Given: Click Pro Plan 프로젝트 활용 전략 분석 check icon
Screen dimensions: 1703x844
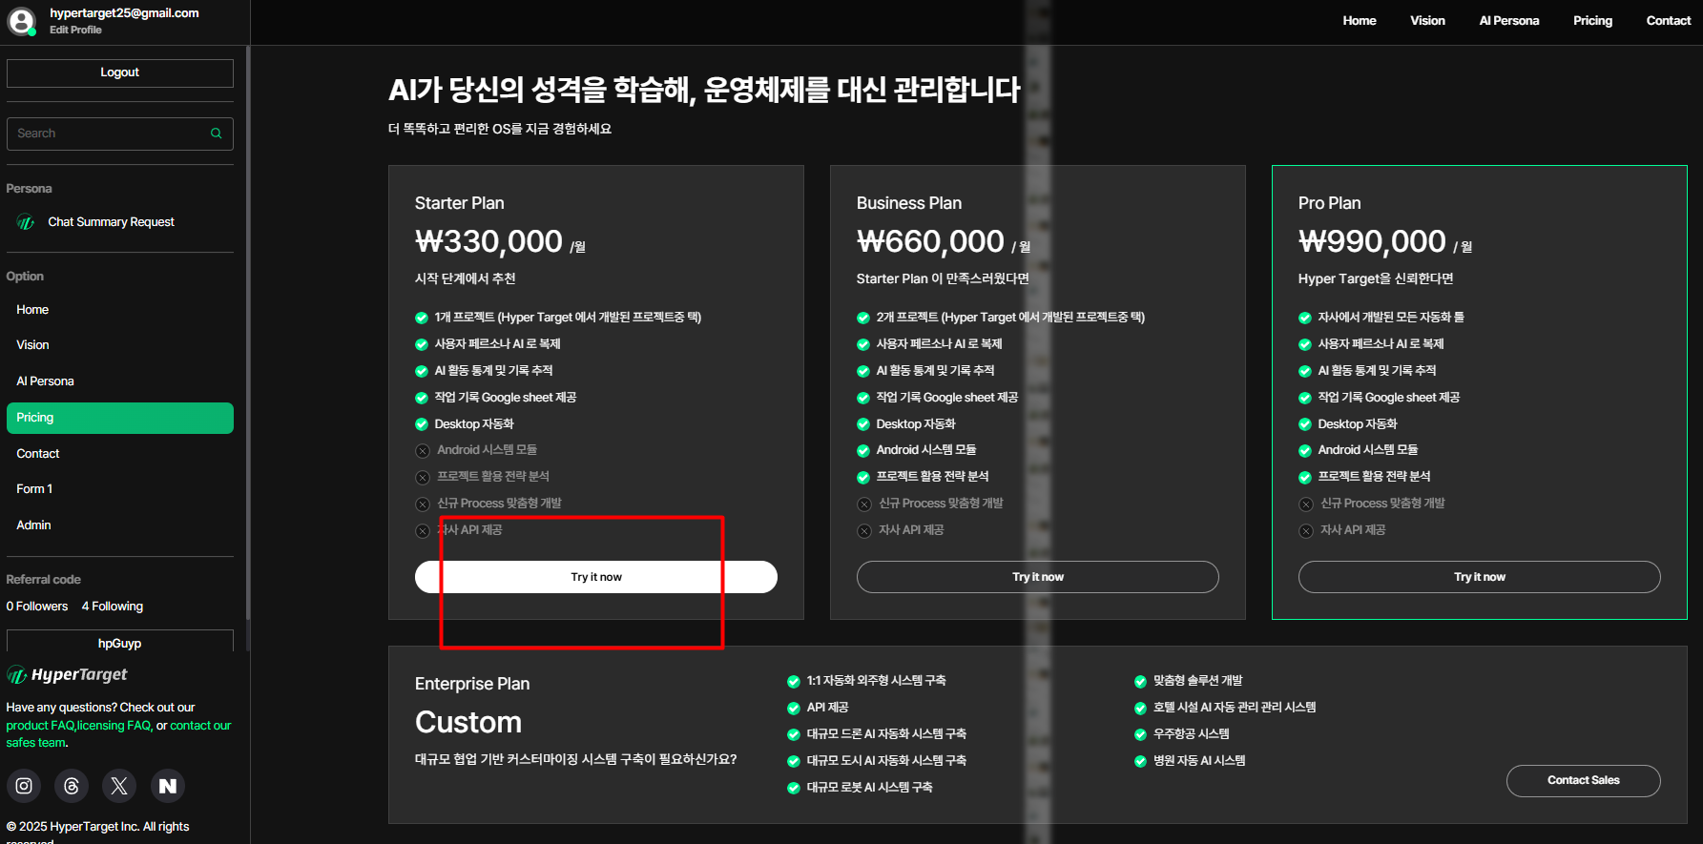Looking at the screenshot, I should click(x=1305, y=478).
